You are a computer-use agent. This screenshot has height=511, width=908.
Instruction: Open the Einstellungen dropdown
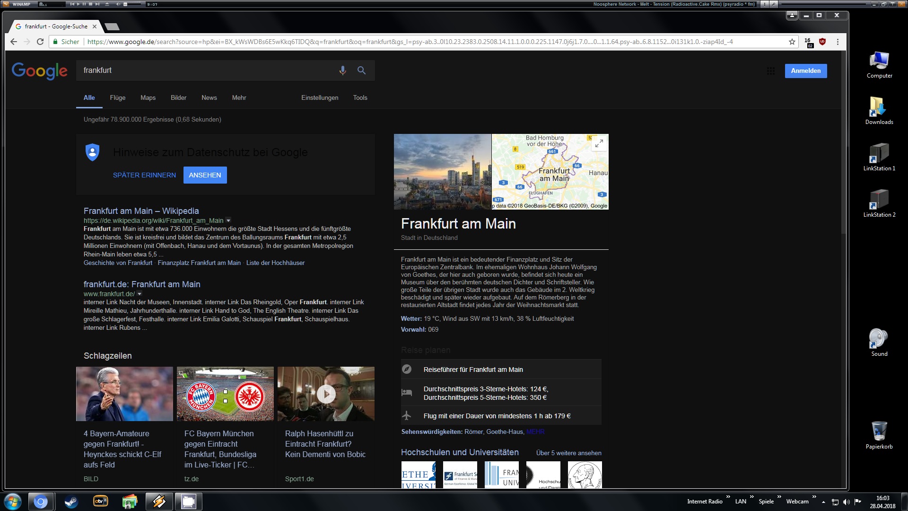tap(320, 98)
